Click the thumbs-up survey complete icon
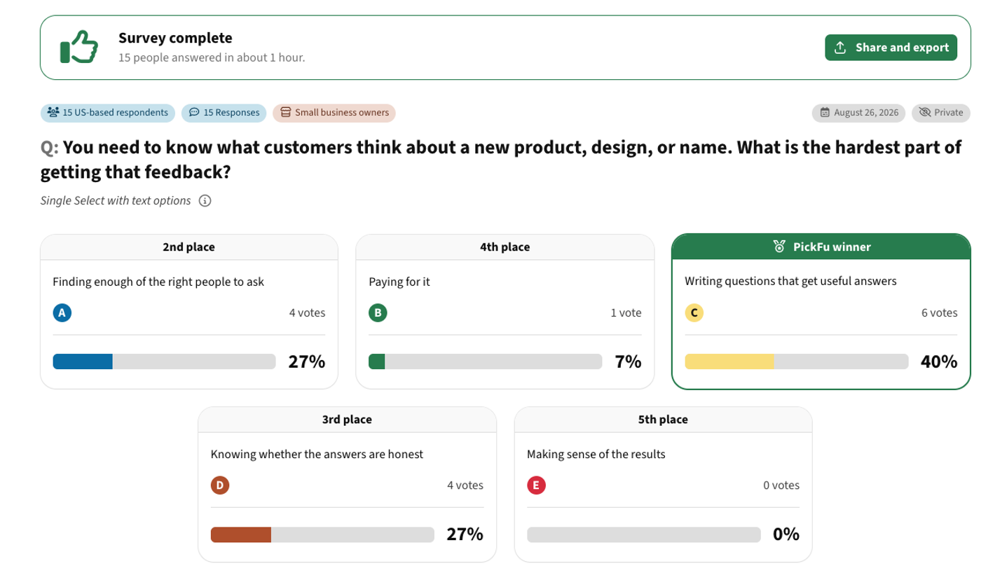The image size is (981, 587). tap(78, 47)
